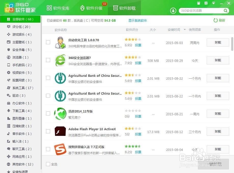Image resolution: width=234 pixels, height=173 pixels.
Task: Select 游戏娱乐 (4) category
Action: [x=20, y=35]
